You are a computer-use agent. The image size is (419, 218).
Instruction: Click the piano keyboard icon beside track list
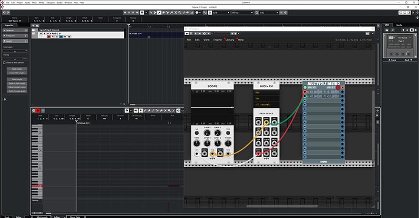33,33
